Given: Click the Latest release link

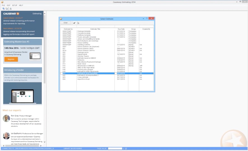Looking at the screenshot, I should pyautogui.click(x=13, y=18).
